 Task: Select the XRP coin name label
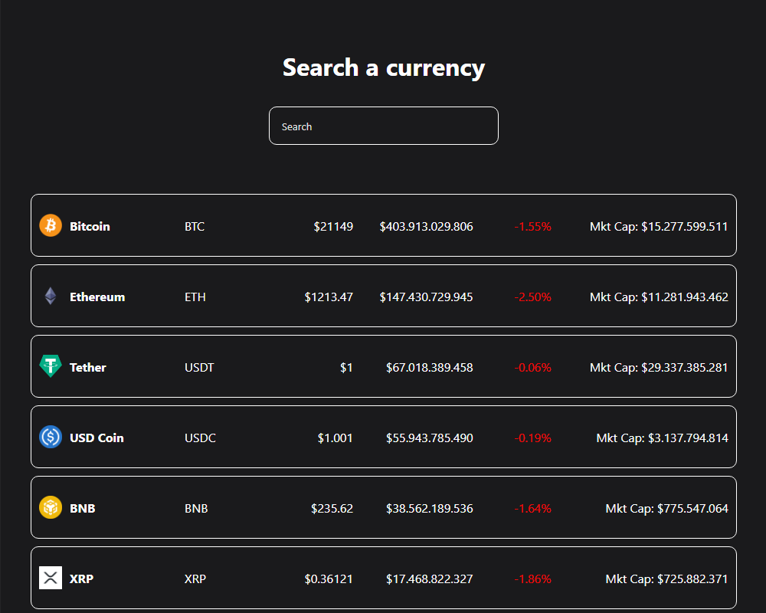[82, 579]
